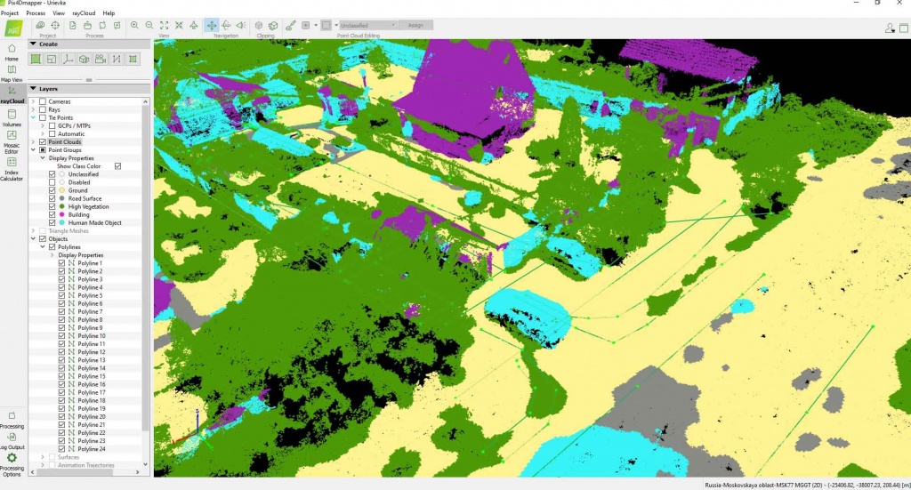Click the Assign button

(x=415, y=26)
